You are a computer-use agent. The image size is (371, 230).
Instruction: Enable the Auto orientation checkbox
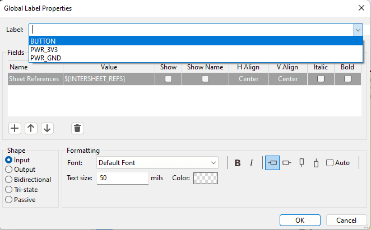pos(330,163)
